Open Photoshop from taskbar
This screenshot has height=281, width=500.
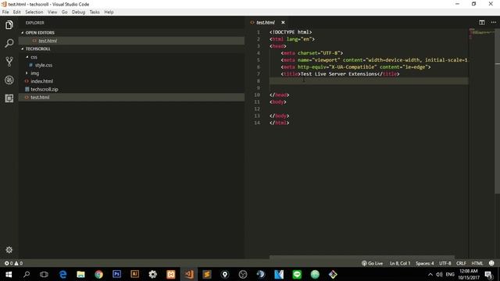click(x=116, y=274)
